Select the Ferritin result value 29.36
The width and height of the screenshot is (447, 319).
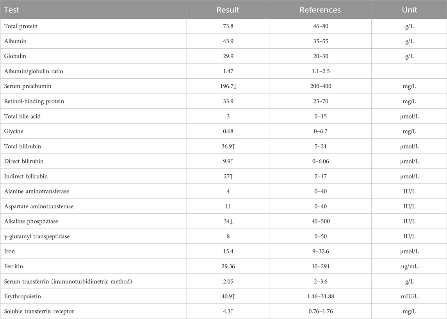click(x=228, y=266)
